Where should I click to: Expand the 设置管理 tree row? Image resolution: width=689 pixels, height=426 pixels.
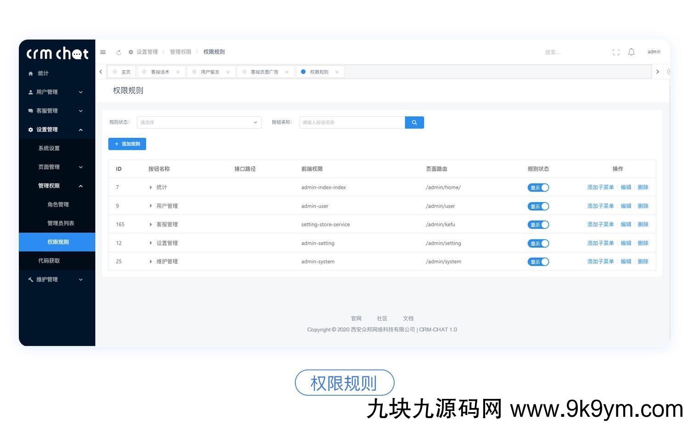(151, 243)
